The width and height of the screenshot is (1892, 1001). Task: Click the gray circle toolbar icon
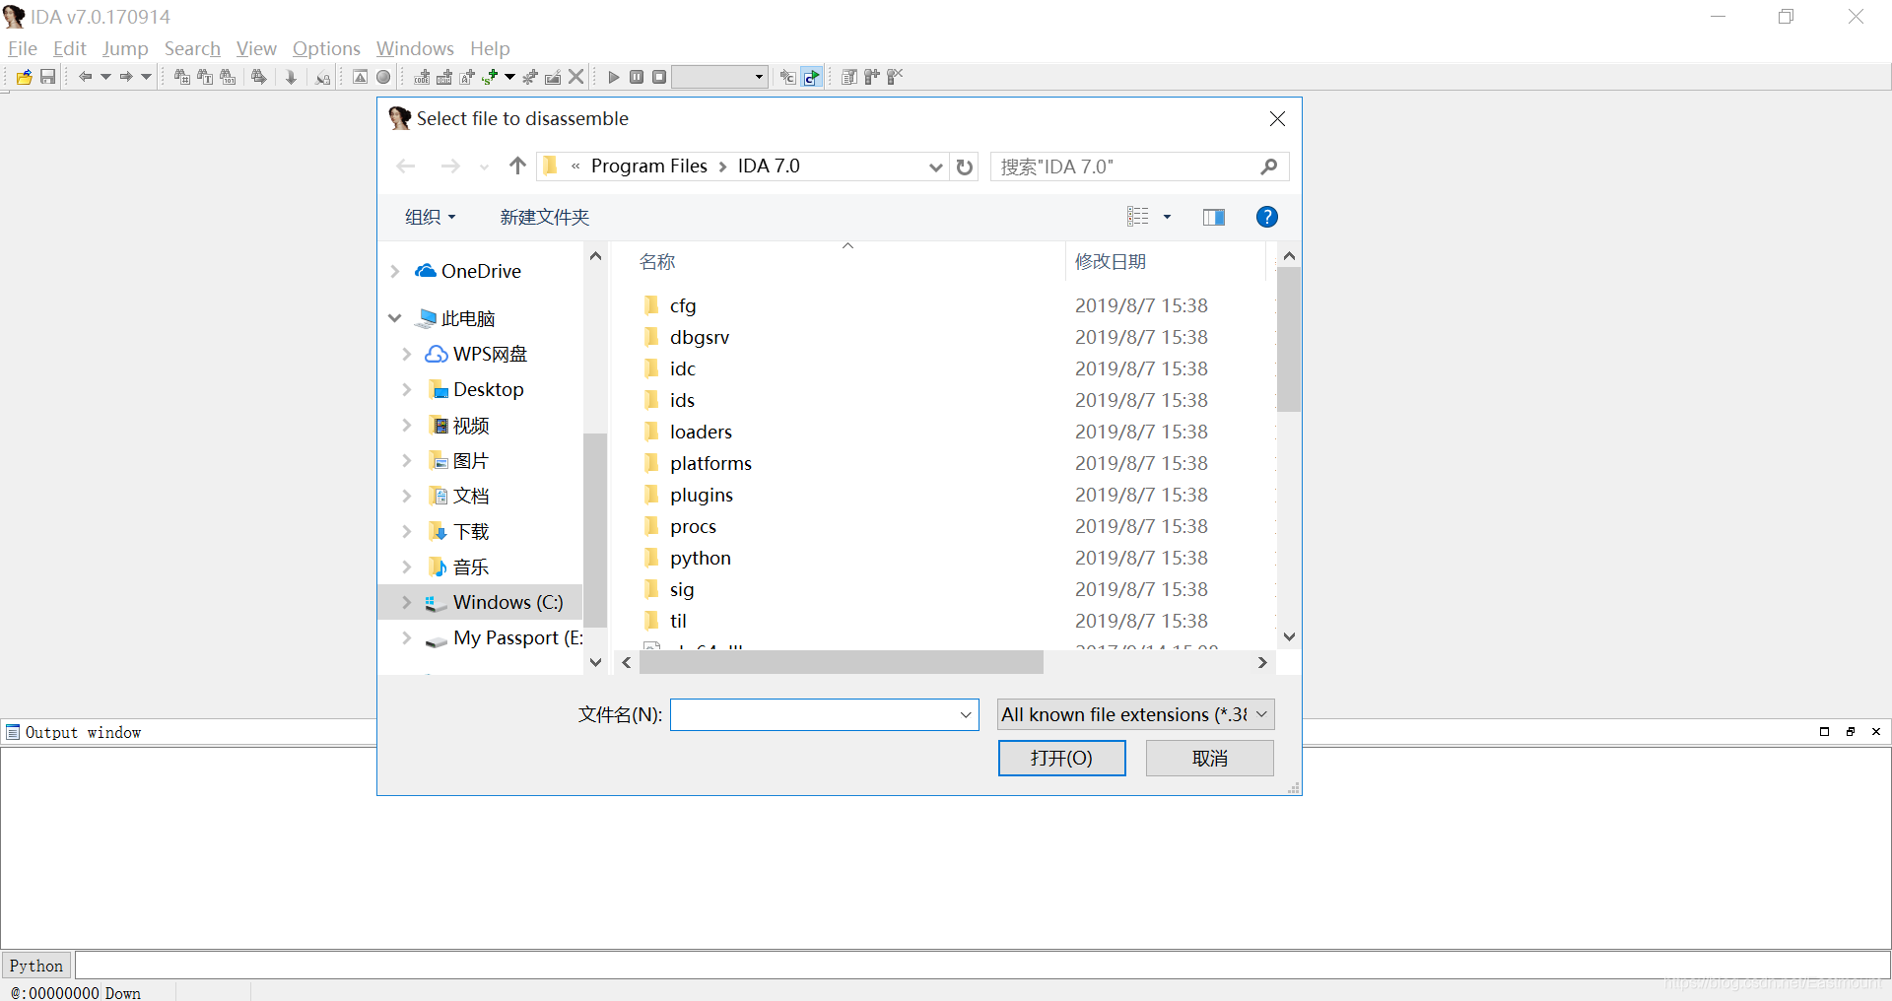(x=383, y=77)
